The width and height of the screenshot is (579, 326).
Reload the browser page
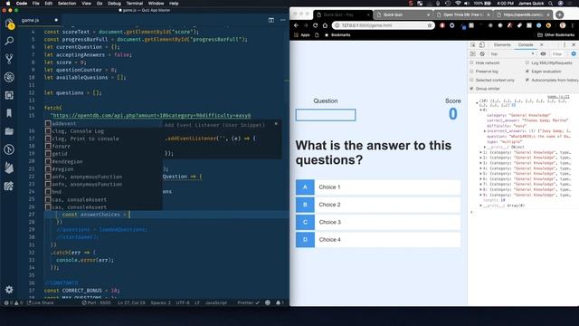click(316, 25)
